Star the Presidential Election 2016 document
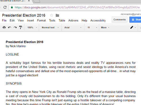Image resolution: width=141 pixels, height=105 pixels. [51, 15]
